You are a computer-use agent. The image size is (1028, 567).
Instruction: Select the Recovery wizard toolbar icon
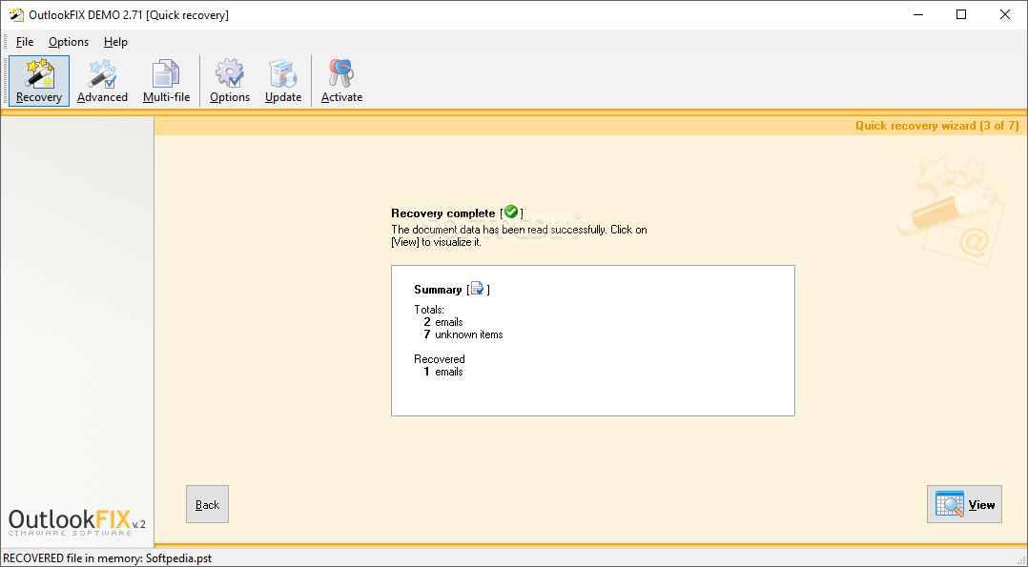(x=39, y=81)
